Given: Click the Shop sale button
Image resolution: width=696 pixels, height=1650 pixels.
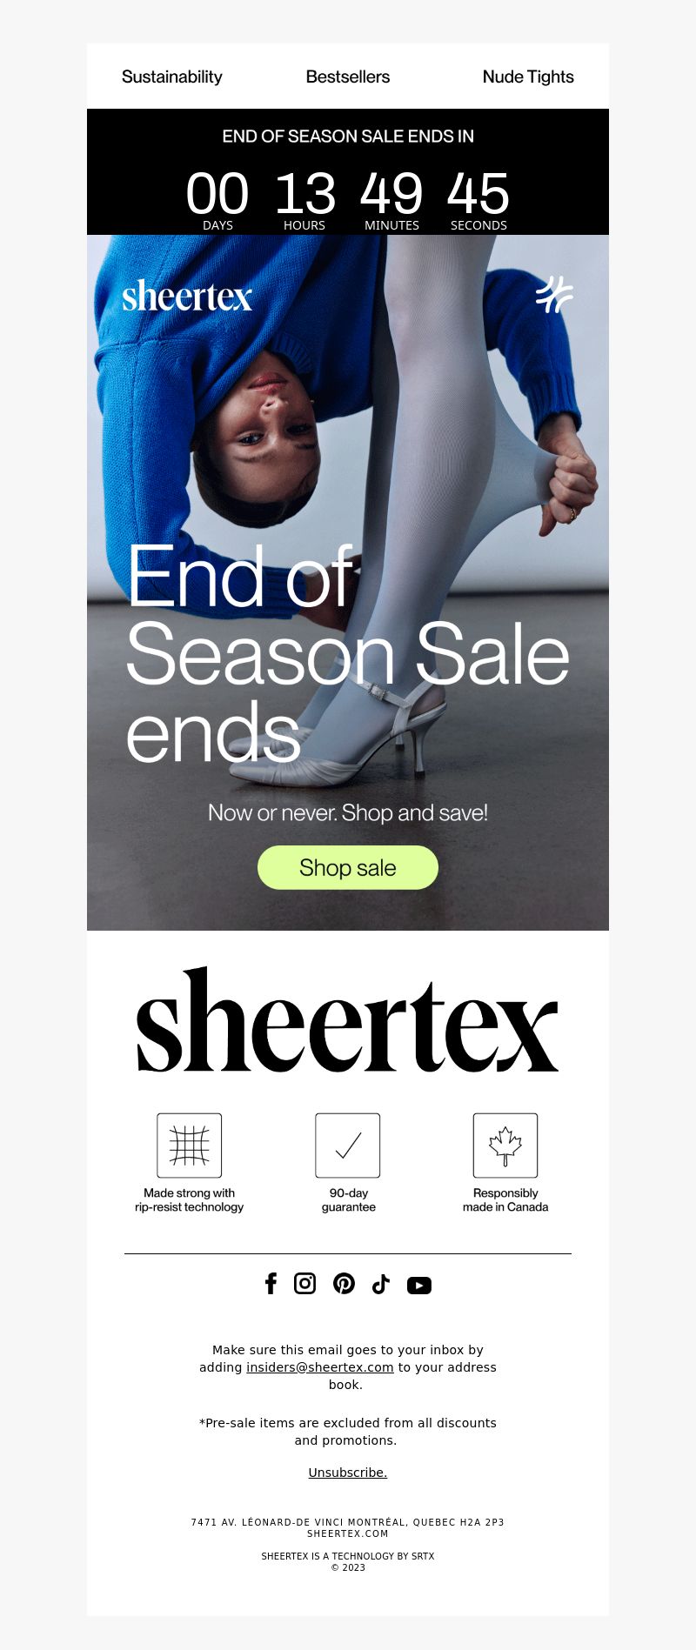Looking at the screenshot, I should click(x=348, y=867).
